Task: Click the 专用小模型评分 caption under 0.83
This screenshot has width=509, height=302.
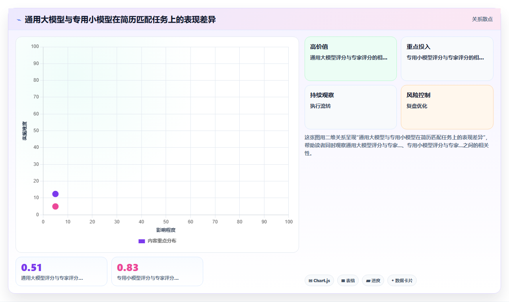Action: [148, 278]
